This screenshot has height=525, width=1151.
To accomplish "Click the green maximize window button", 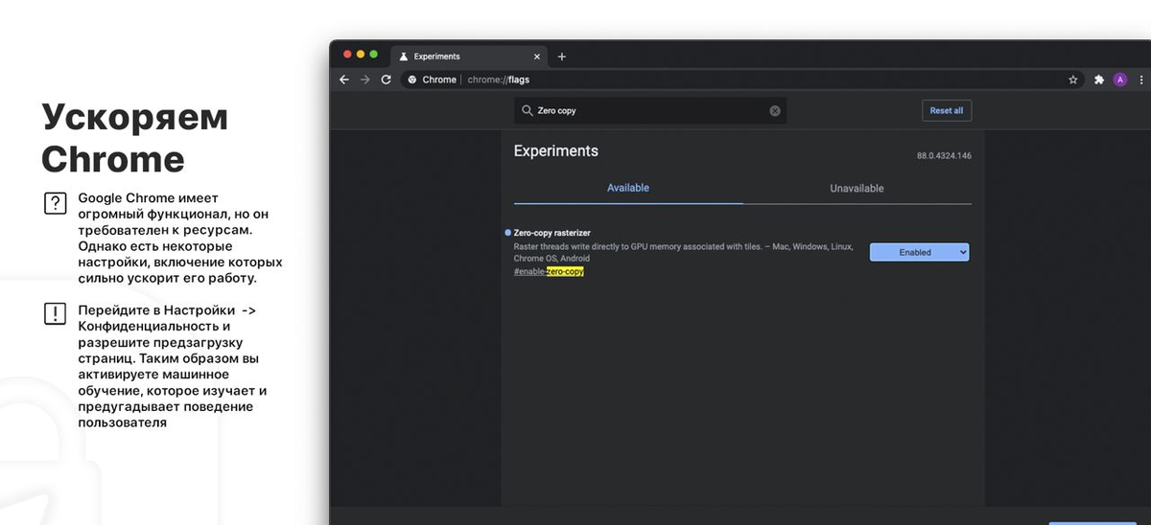I will click(373, 55).
